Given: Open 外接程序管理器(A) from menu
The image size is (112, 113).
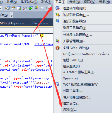Looking at the screenshot, I should [77, 35].
